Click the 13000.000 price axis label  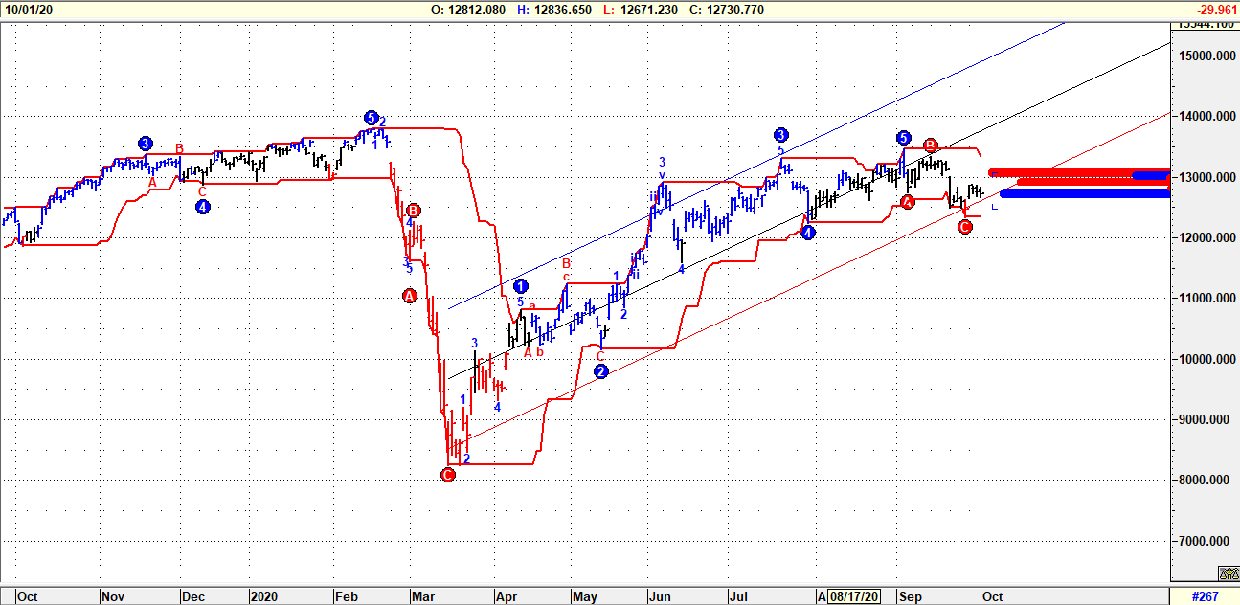pos(1208,177)
